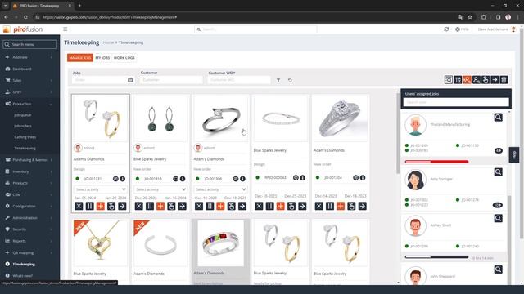The image size is (524, 294).
Task: Click the scan-search toolbar icon above users panel
Action: pyautogui.click(x=449, y=80)
